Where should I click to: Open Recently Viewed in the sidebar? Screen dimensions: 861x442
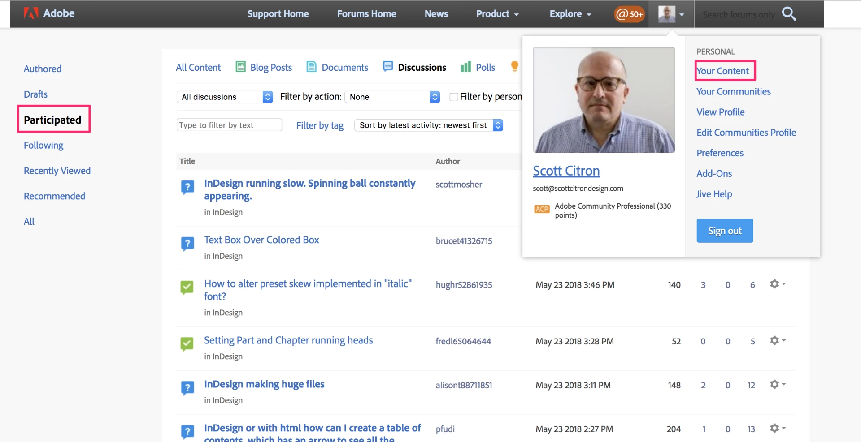pyautogui.click(x=57, y=171)
